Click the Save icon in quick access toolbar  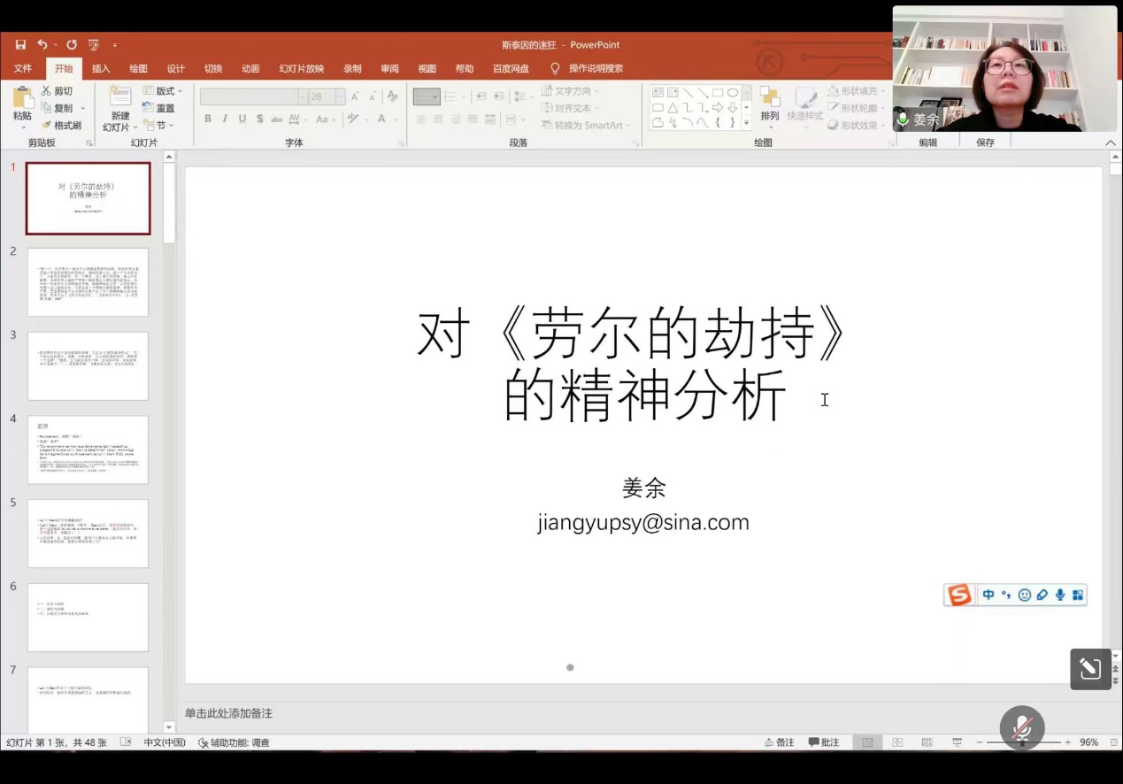20,45
